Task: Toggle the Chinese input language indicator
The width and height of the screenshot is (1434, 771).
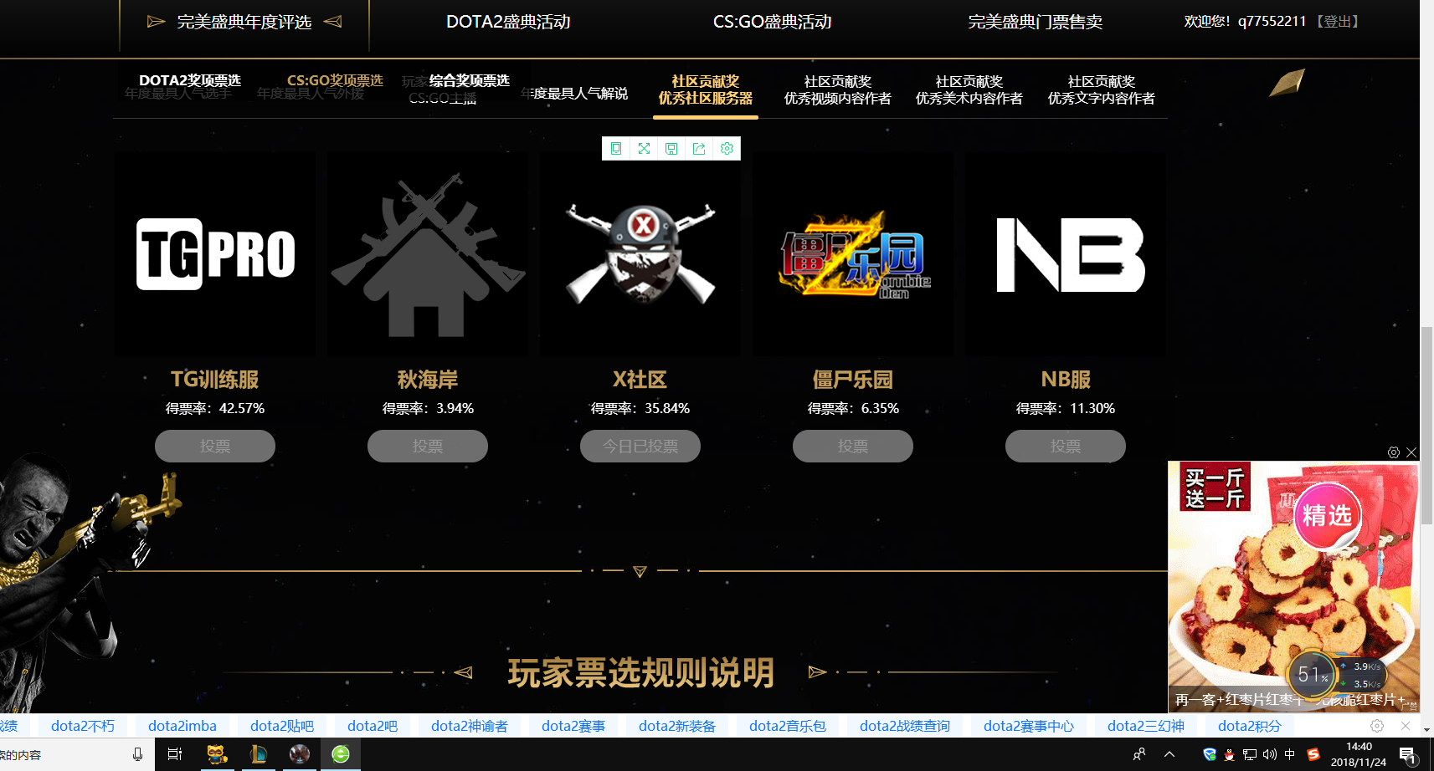Action: coord(1290,754)
